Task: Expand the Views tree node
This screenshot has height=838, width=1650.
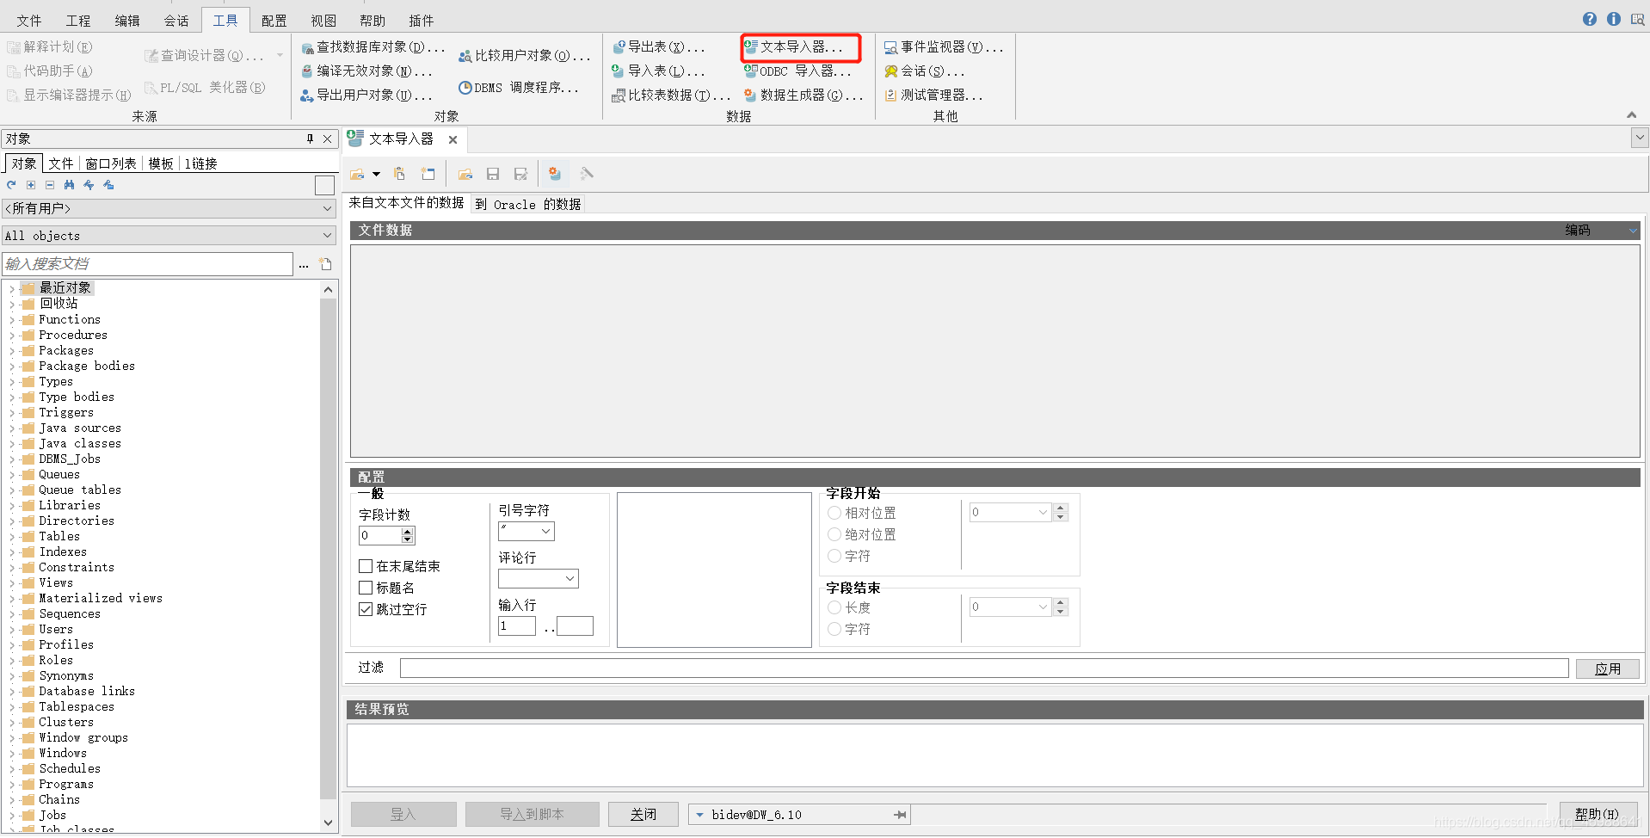Action: [12, 583]
